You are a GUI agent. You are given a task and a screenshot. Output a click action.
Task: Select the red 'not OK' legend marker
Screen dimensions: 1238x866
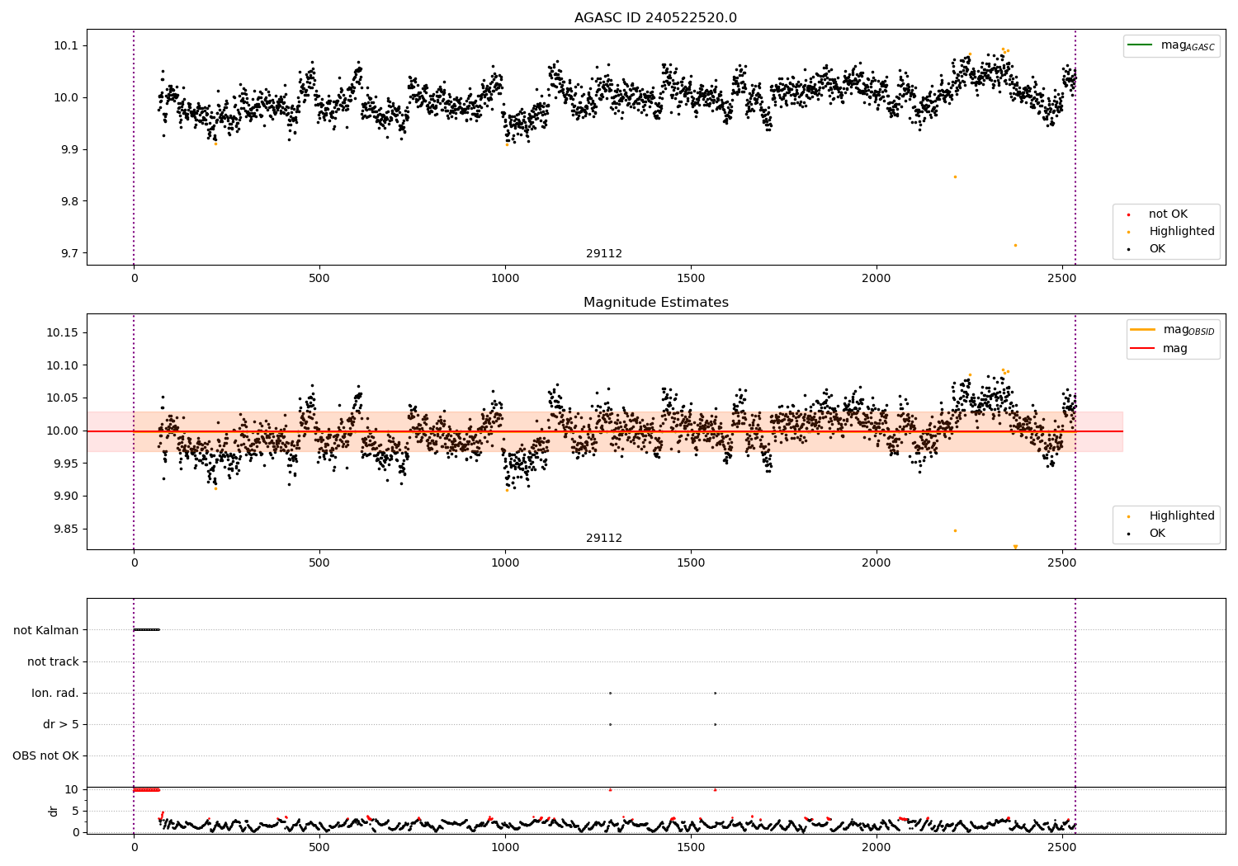click(x=1128, y=214)
